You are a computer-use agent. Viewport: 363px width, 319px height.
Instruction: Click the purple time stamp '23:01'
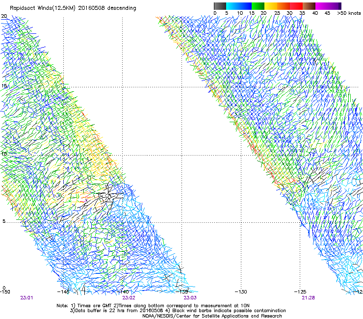[x=26, y=298]
